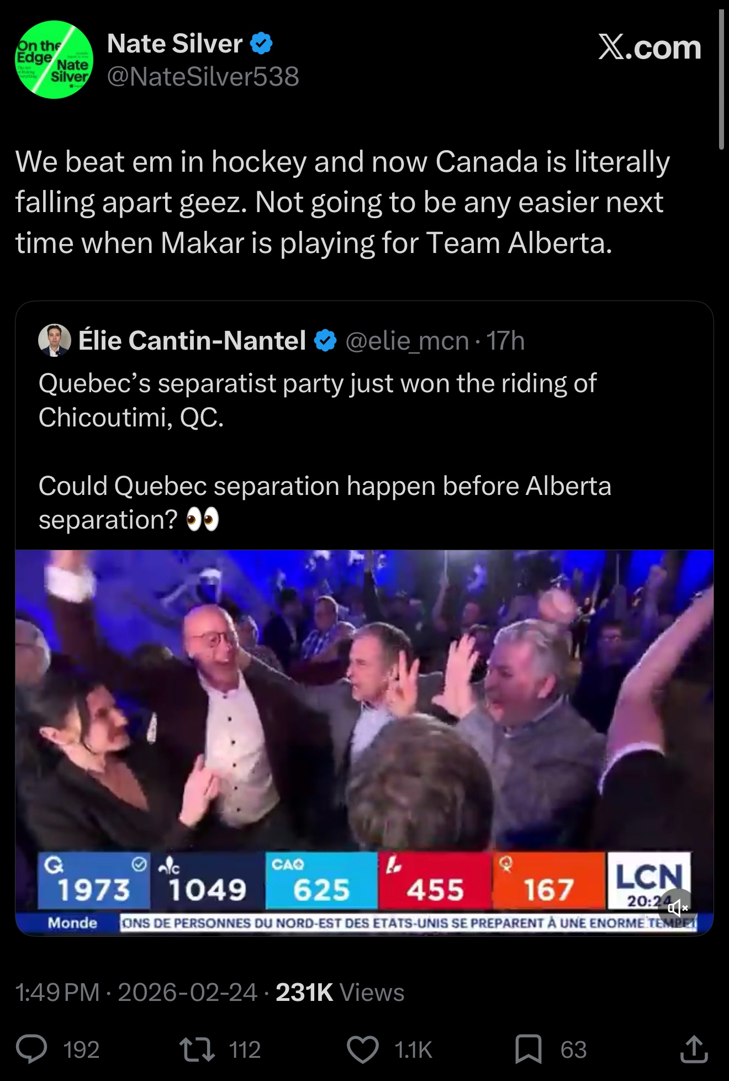
Task: Like the tweet with heart icon
Action: 362,1049
